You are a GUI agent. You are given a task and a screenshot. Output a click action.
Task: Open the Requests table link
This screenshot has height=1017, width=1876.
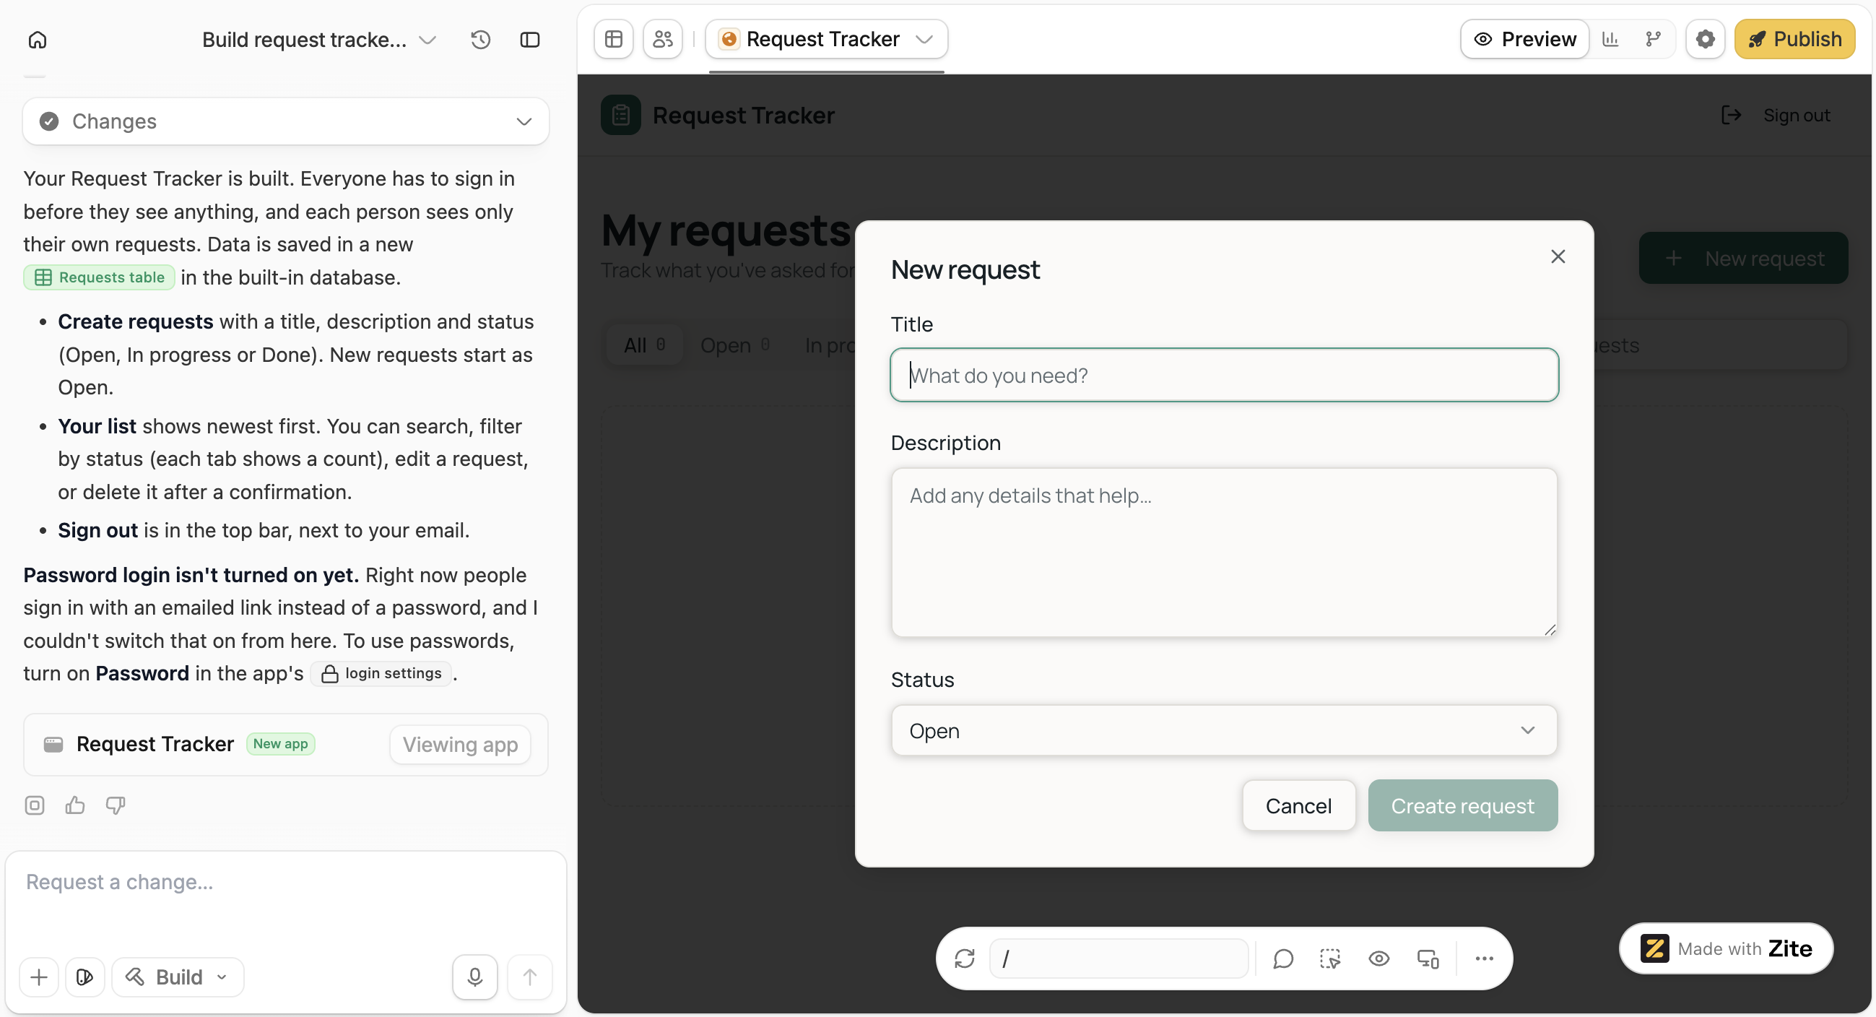coord(99,277)
